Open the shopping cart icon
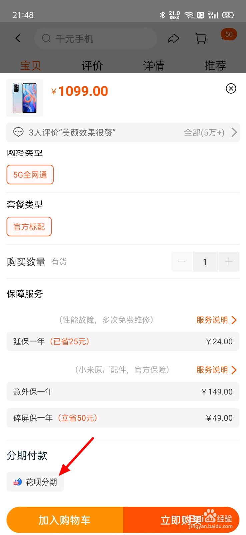Viewport: 246px width, 535px height. 201,39
